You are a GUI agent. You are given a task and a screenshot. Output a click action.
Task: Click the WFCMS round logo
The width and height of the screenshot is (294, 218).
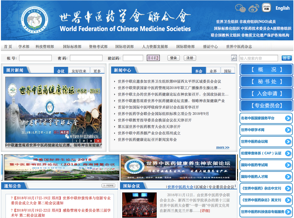point(34,20)
